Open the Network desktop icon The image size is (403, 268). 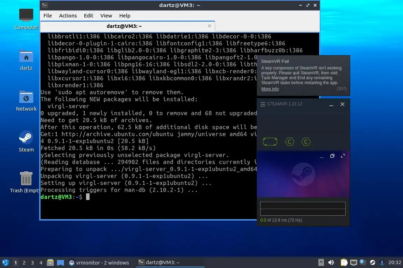point(26,101)
